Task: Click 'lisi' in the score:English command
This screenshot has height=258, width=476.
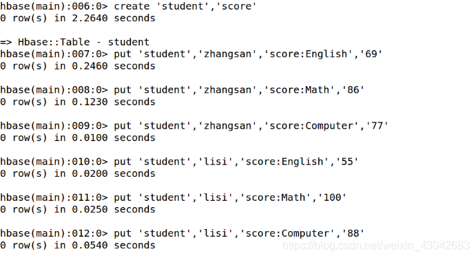Action: click(215, 162)
